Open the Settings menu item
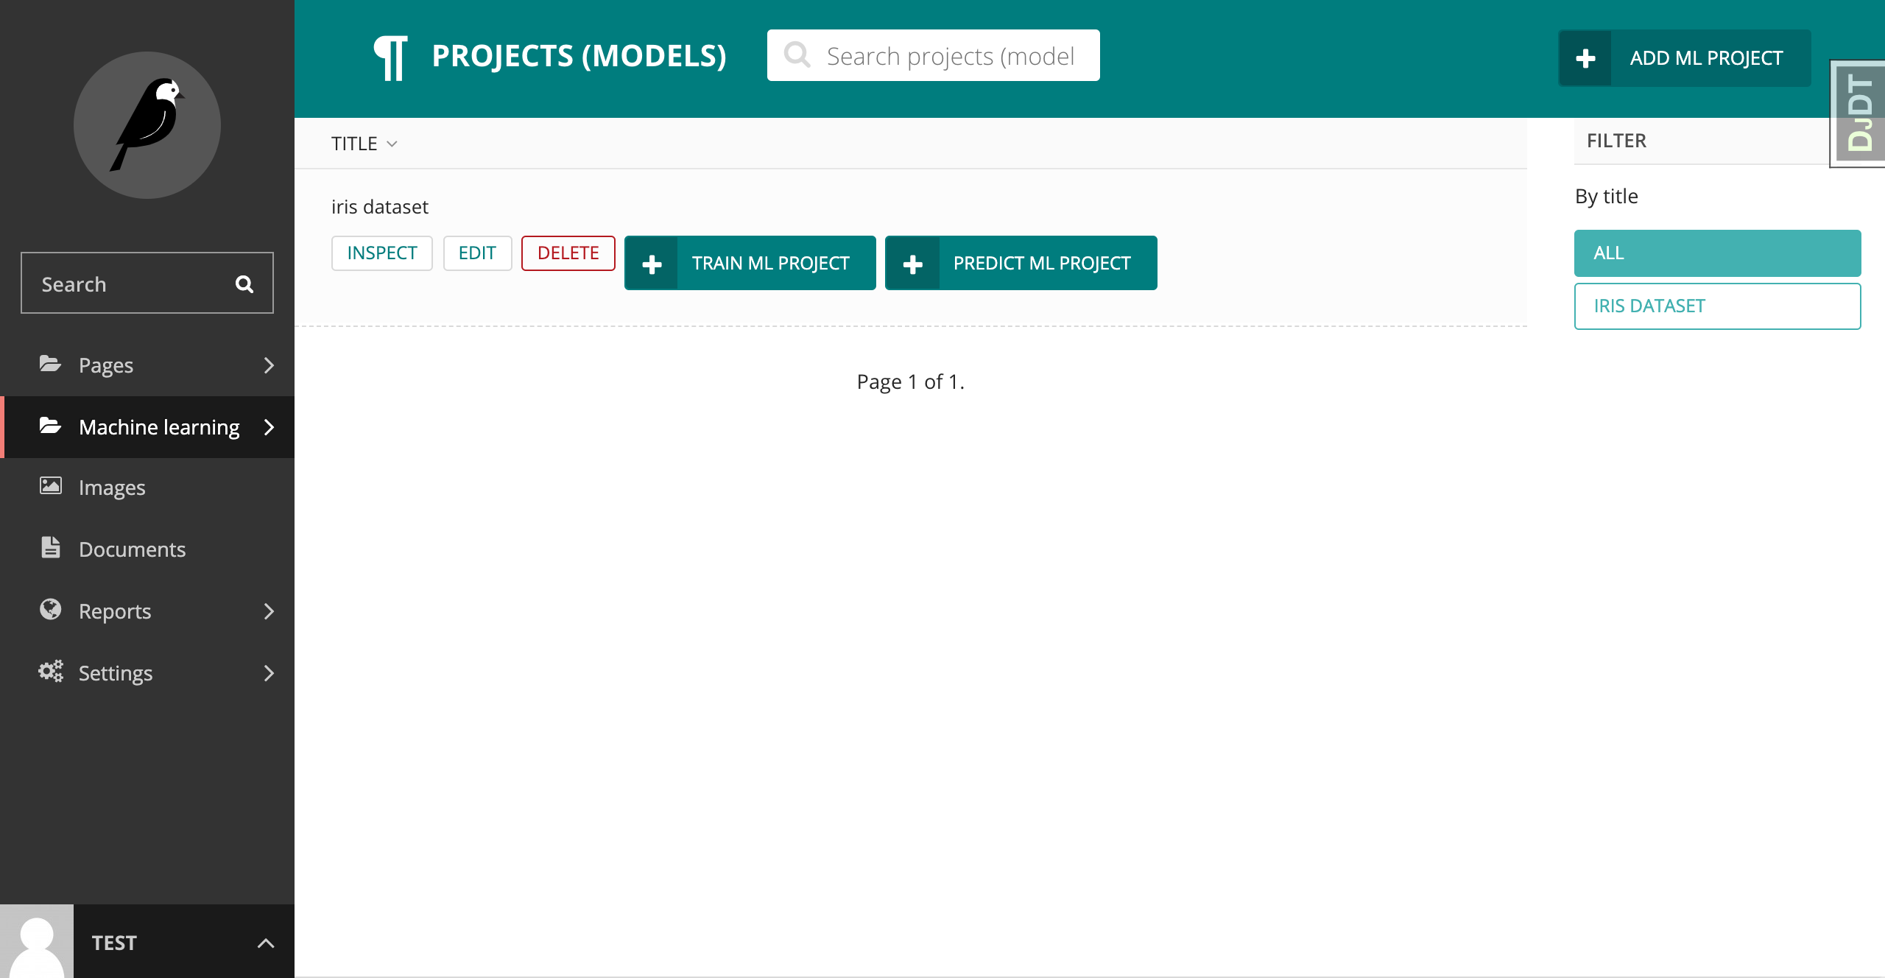1885x978 pixels. [x=116, y=673]
